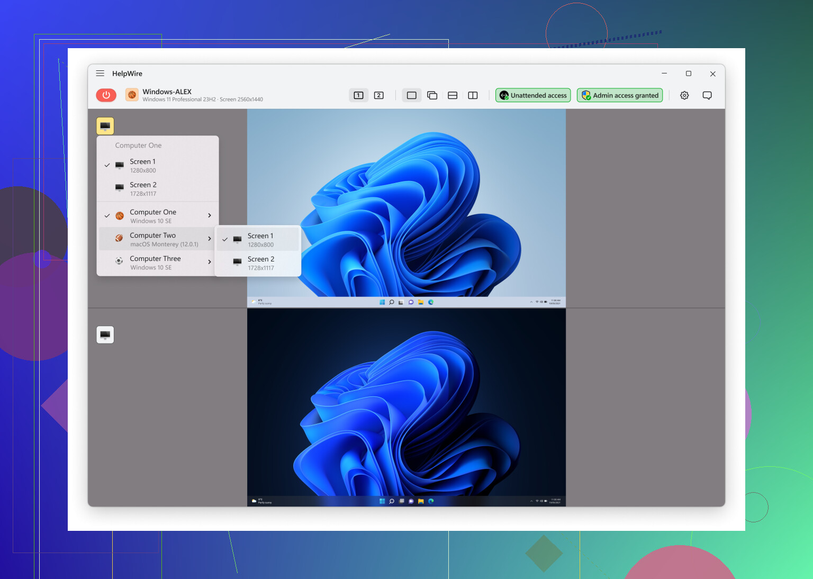Click the red power disconnect button
The height and width of the screenshot is (579, 813).
pyautogui.click(x=106, y=95)
